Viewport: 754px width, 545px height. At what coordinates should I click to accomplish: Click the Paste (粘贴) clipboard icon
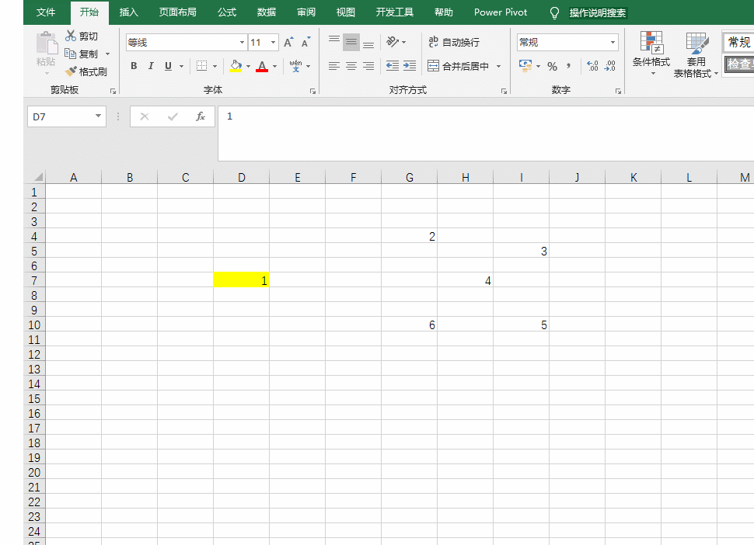47,43
